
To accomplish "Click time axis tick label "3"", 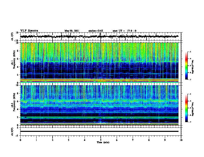I will point(69,140).
